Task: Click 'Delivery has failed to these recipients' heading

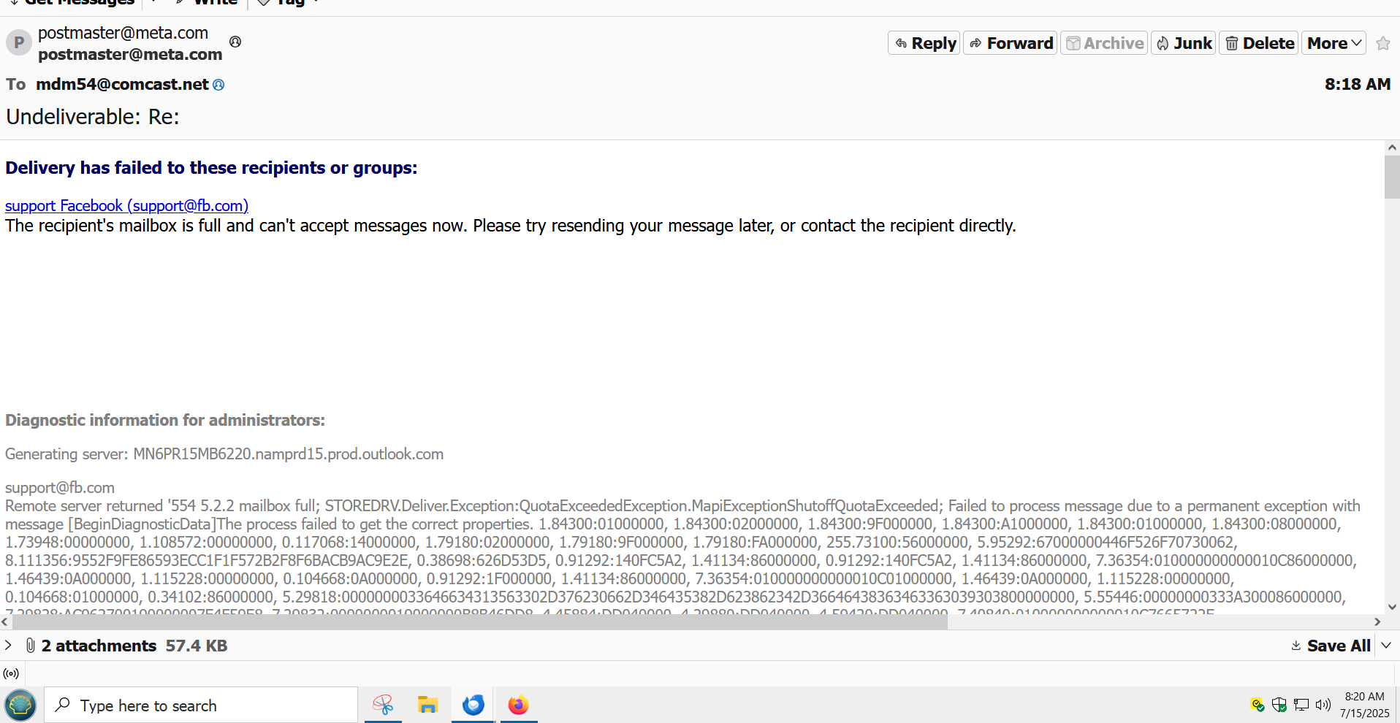Action: point(211,168)
